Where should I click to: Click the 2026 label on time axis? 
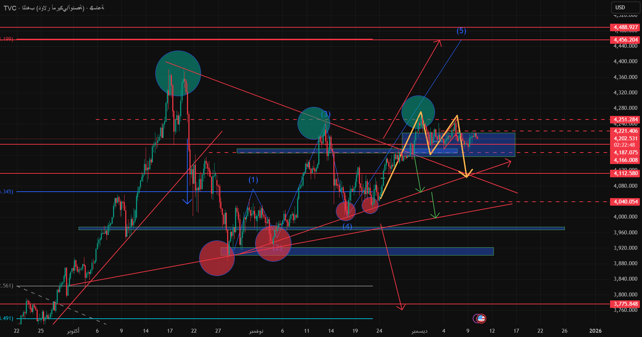click(595, 331)
